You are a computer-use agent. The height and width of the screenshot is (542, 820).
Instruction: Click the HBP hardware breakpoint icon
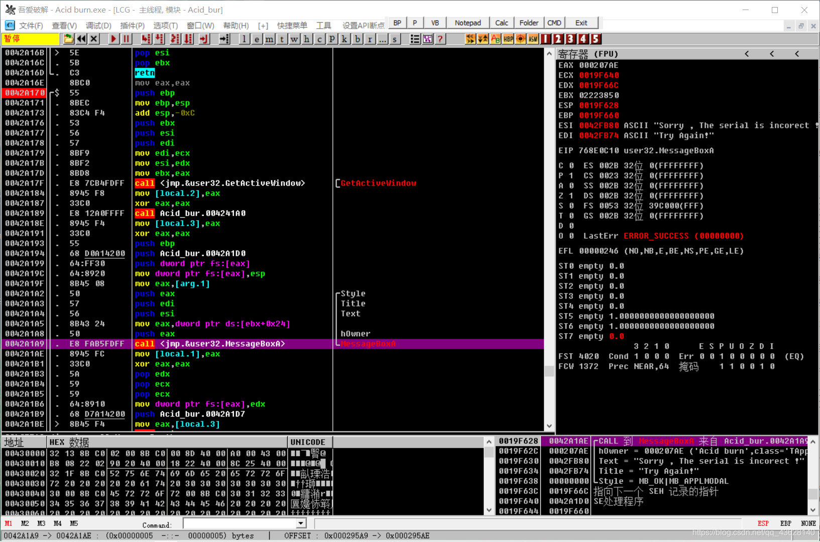point(508,39)
